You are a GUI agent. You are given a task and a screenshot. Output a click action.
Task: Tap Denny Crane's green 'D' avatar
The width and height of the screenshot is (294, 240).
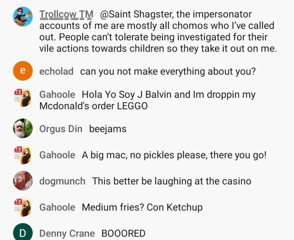click(23, 232)
